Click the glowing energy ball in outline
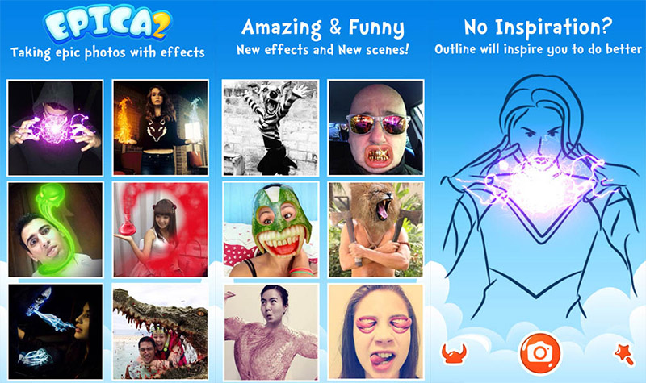This screenshot has height=383, width=646. coord(538,187)
